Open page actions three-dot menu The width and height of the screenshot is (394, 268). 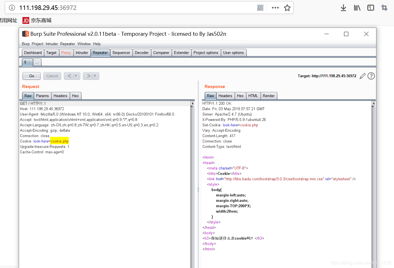275,8
